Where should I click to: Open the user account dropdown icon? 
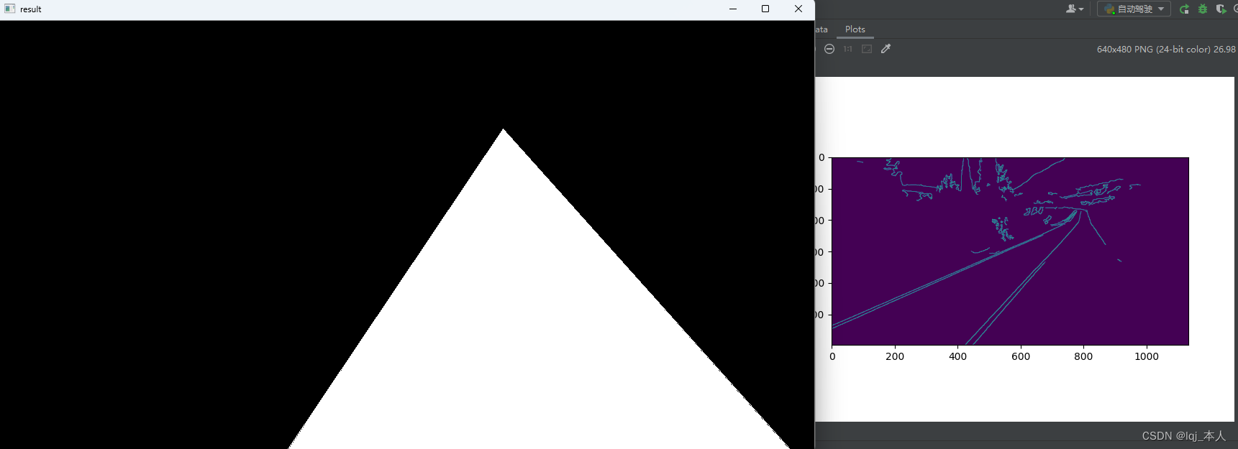[1075, 9]
